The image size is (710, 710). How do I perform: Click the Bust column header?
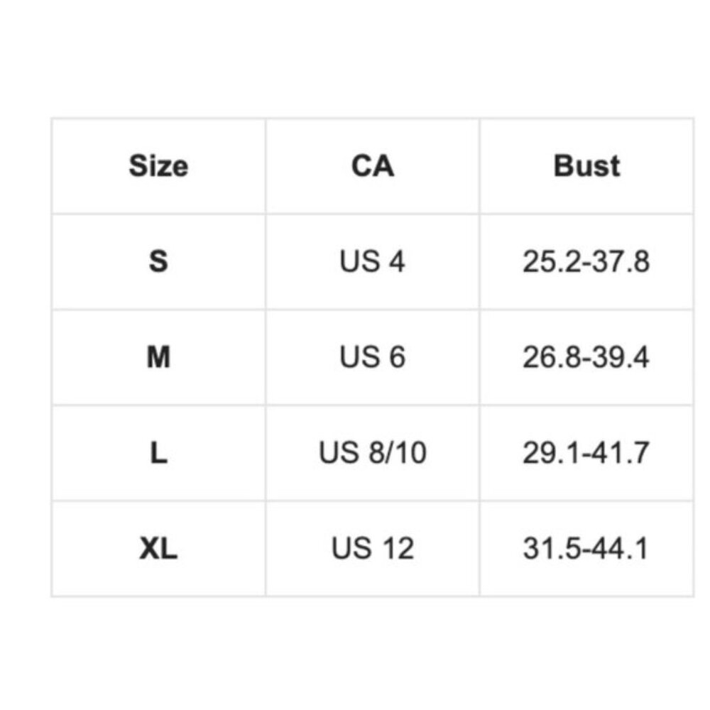[586, 166]
